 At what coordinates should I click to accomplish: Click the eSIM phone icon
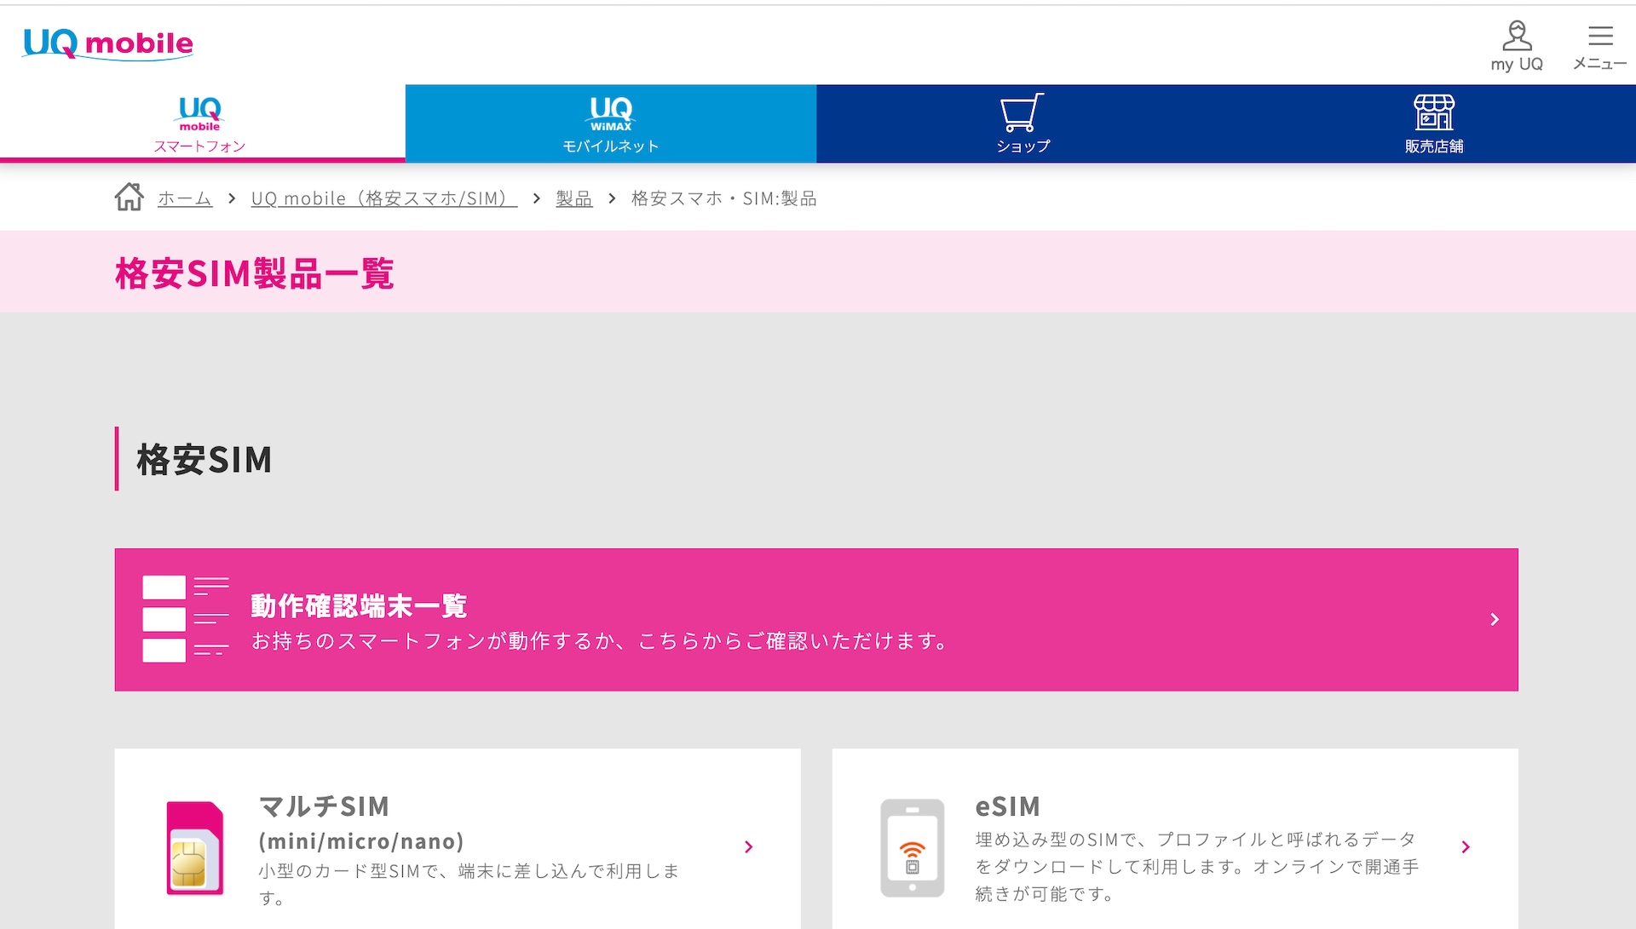[912, 848]
